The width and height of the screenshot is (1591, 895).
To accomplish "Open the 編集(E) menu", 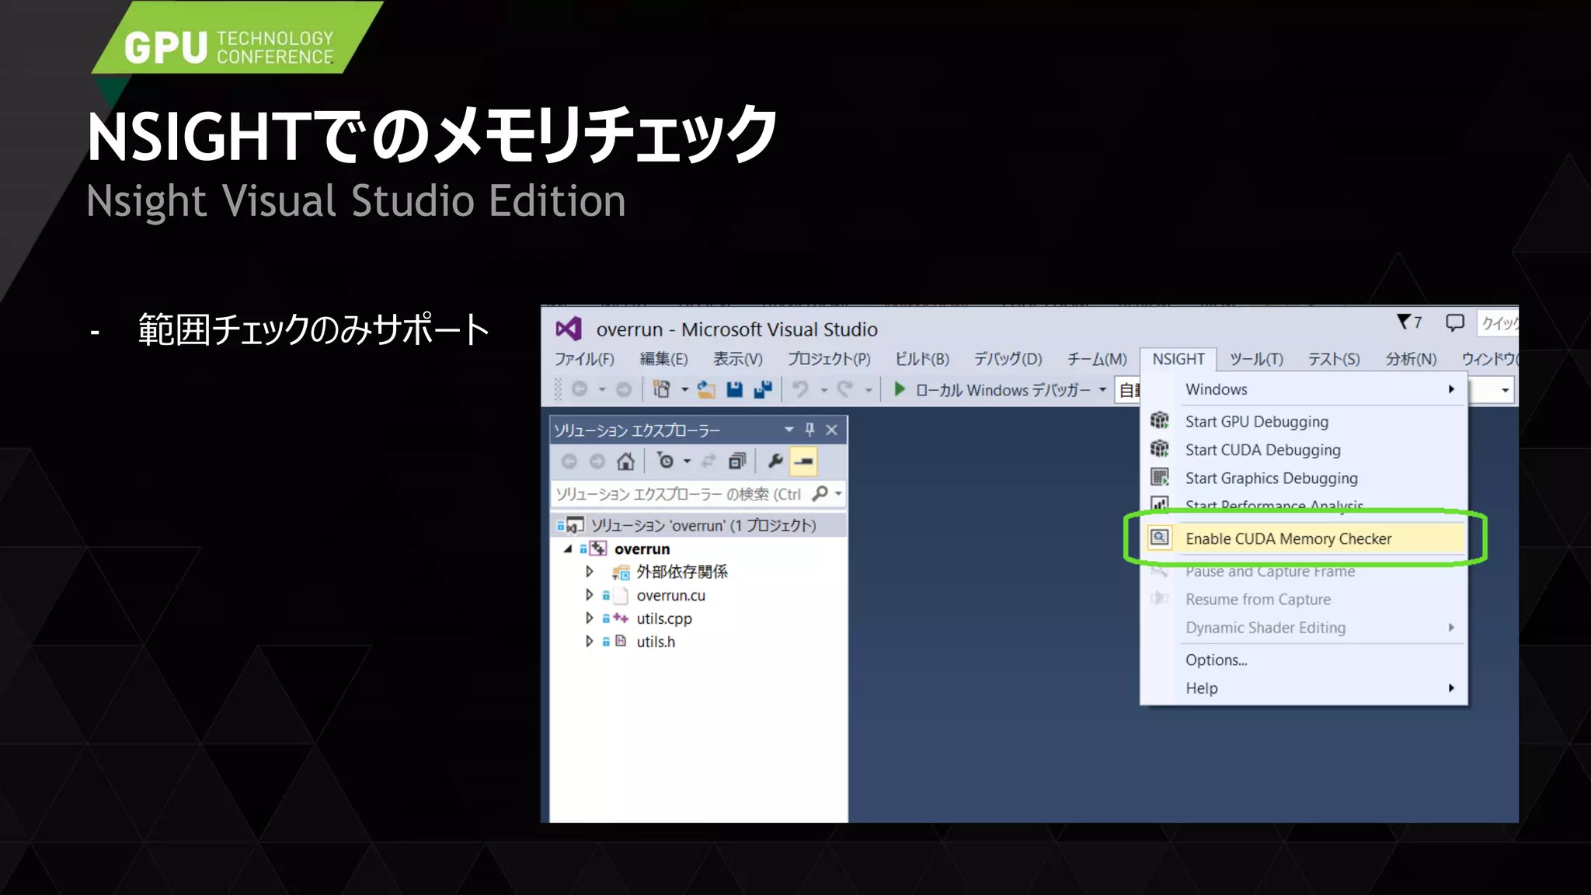I will [663, 359].
